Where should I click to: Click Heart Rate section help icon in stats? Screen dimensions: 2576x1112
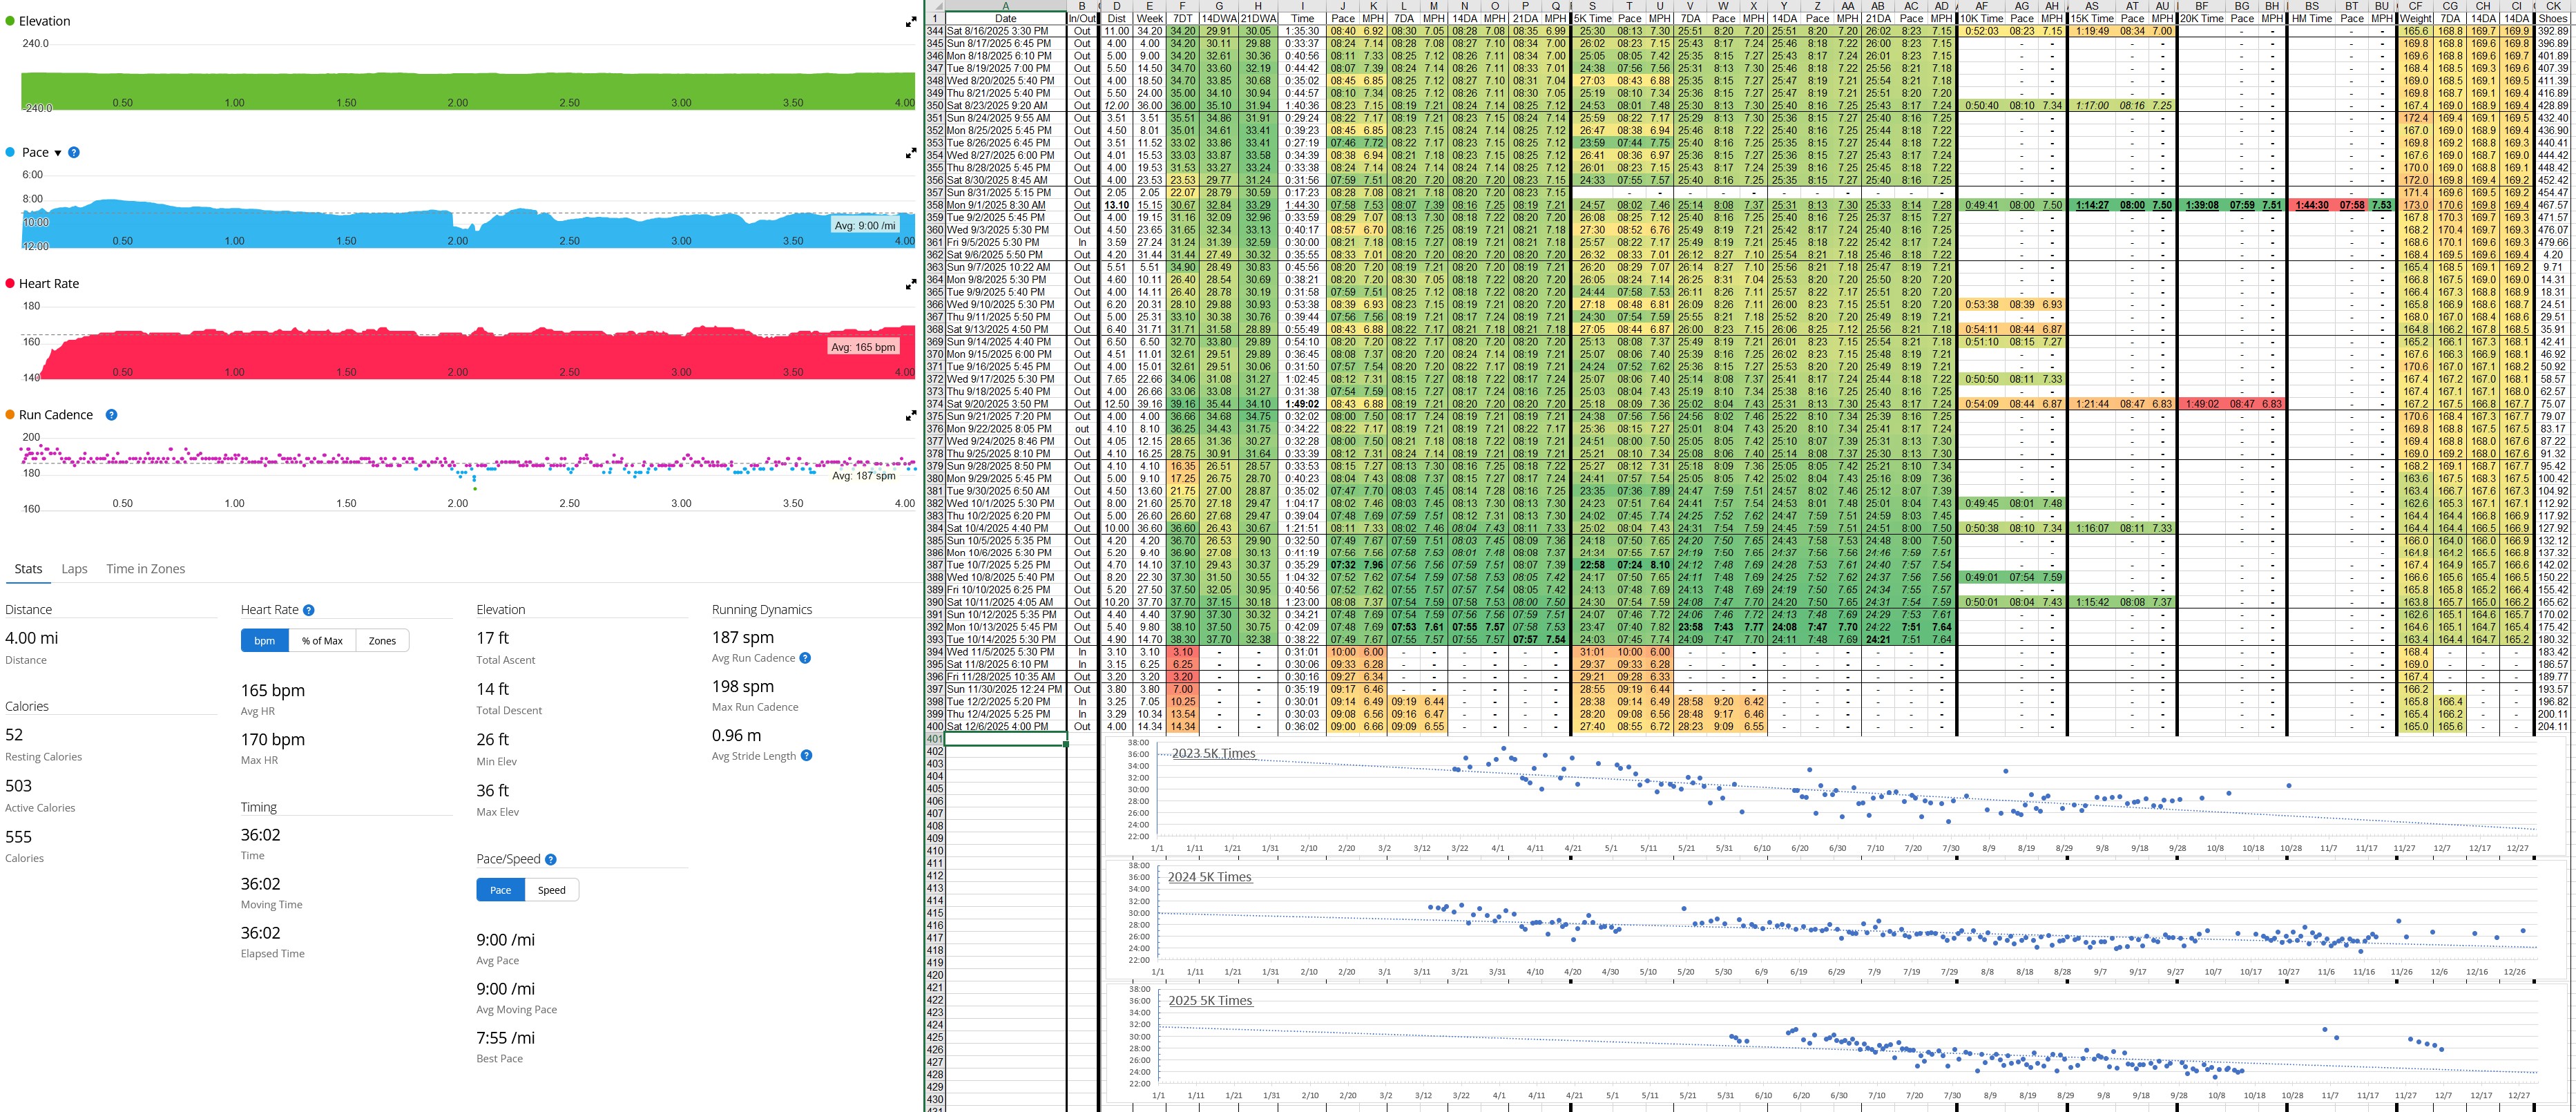pos(309,610)
